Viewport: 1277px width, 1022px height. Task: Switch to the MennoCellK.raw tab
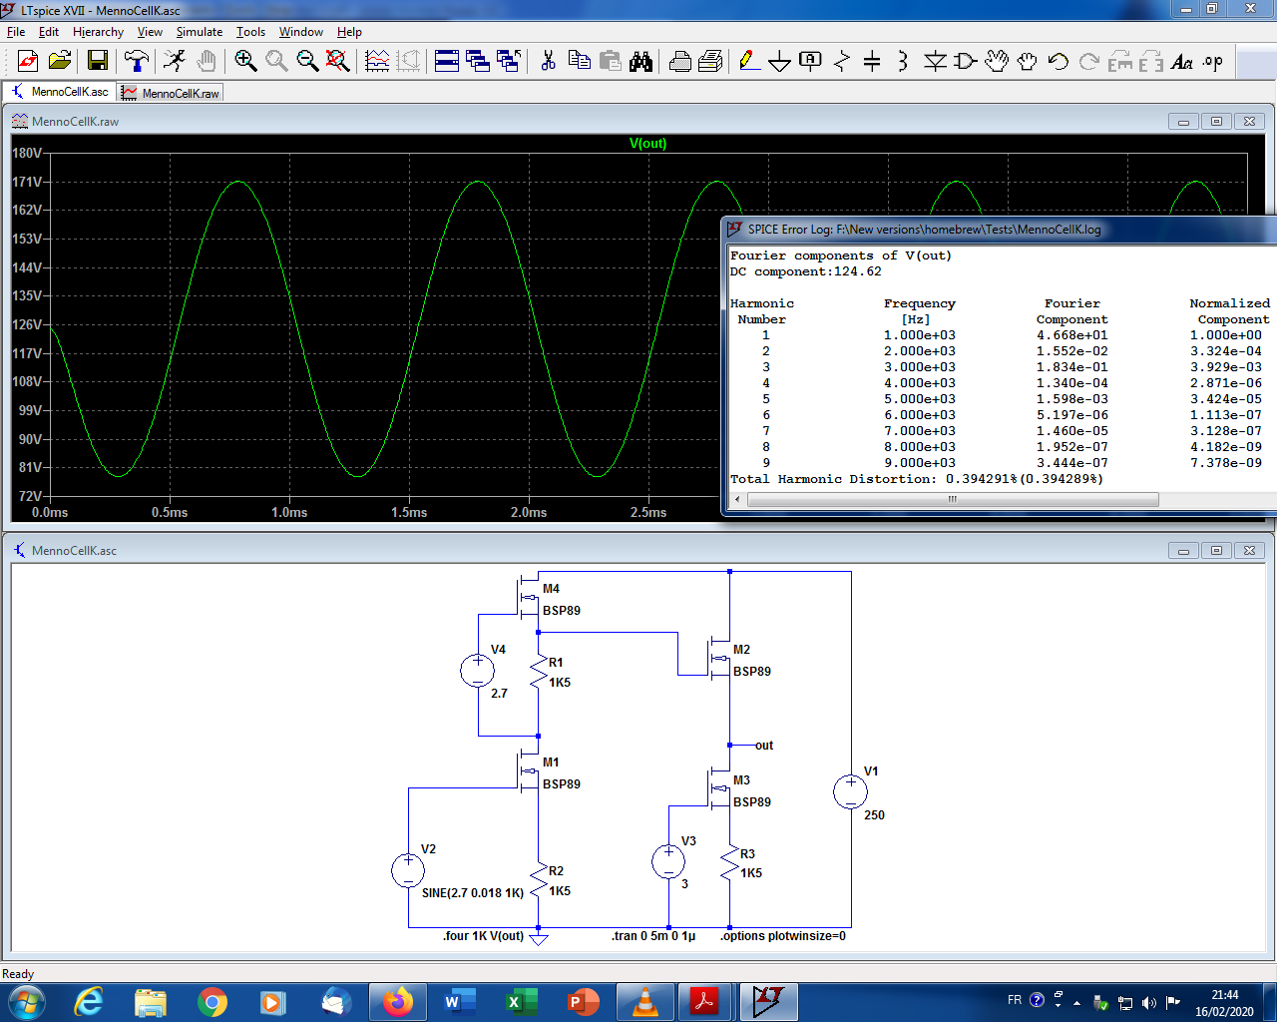pyautogui.click(x=171, y=93)
